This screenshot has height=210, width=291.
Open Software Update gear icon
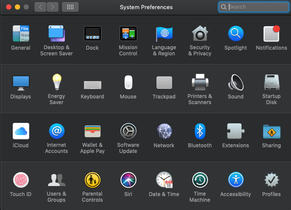pos(128,131)
